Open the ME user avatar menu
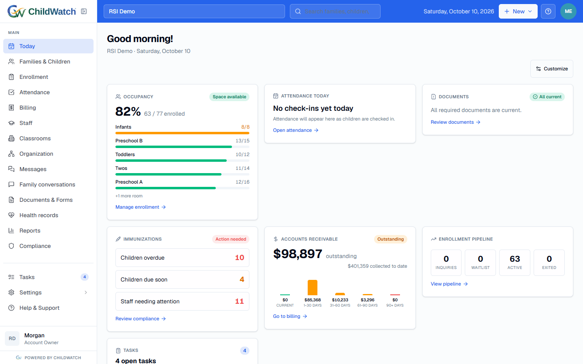The image size is (583, 364). pyautogui.click(x=568, y=11)
